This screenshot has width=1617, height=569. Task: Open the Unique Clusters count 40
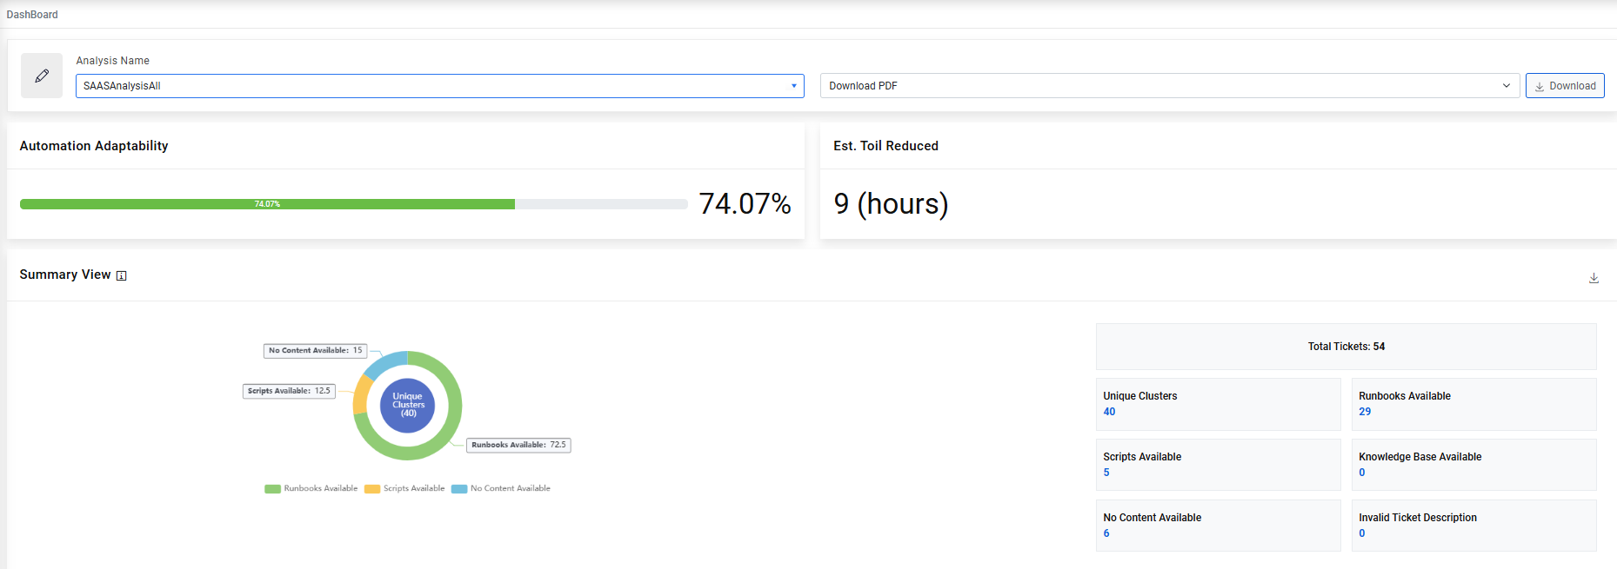click(1109, 412)
